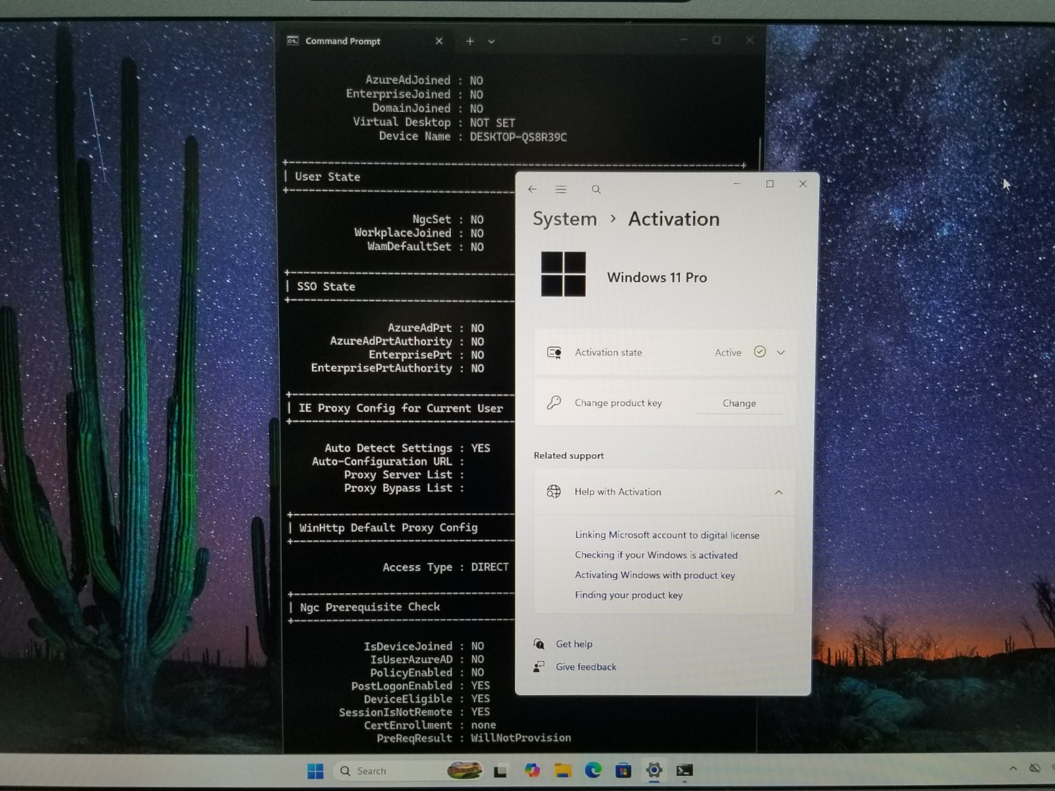Click the 'SSO State' section header
This screenshot has width=1055, height=791.
click(x=326, y=287)
